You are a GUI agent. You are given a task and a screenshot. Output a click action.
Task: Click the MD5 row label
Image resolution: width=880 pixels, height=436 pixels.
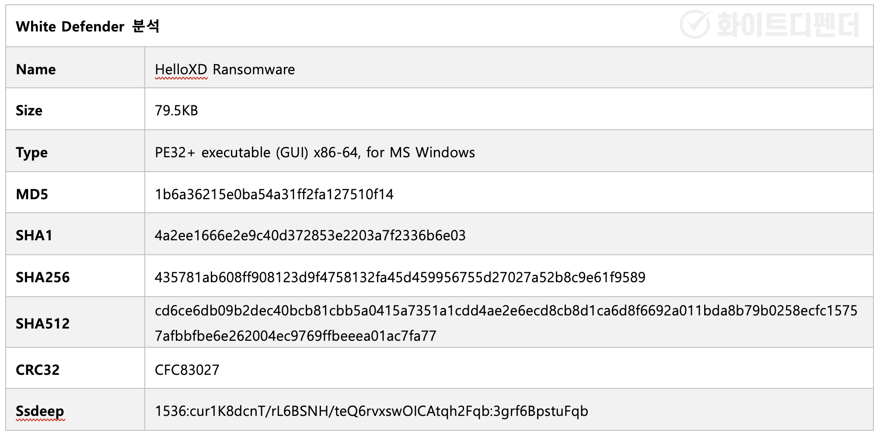pos(32,194)
